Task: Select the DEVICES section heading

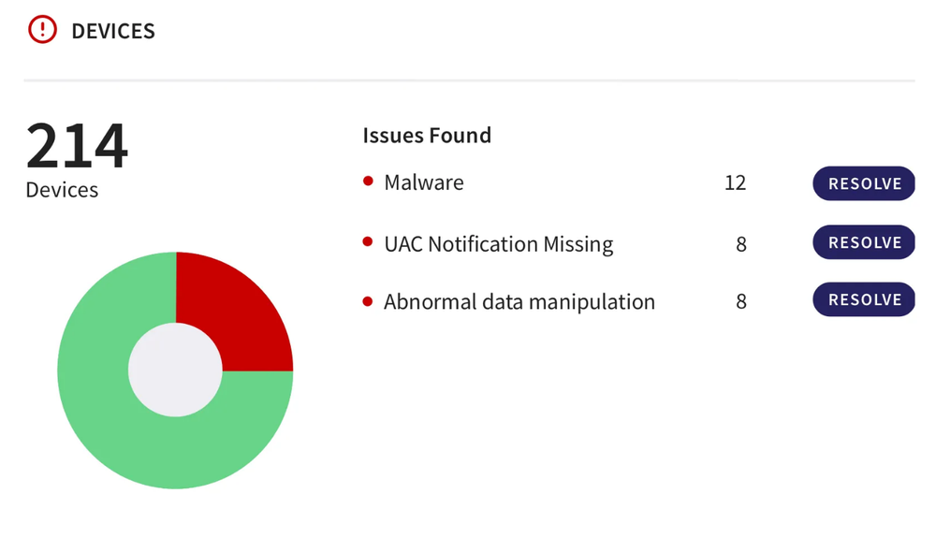Action: pyautogui.click(x=113, y=31)
